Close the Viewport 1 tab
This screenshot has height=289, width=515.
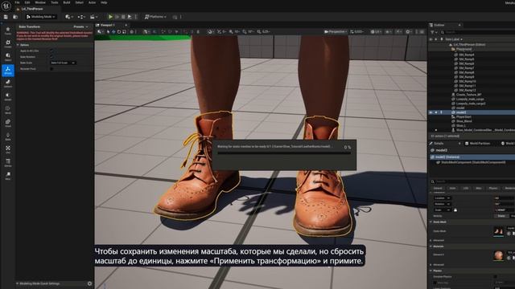pyautogui.click(x=126, y=25)
